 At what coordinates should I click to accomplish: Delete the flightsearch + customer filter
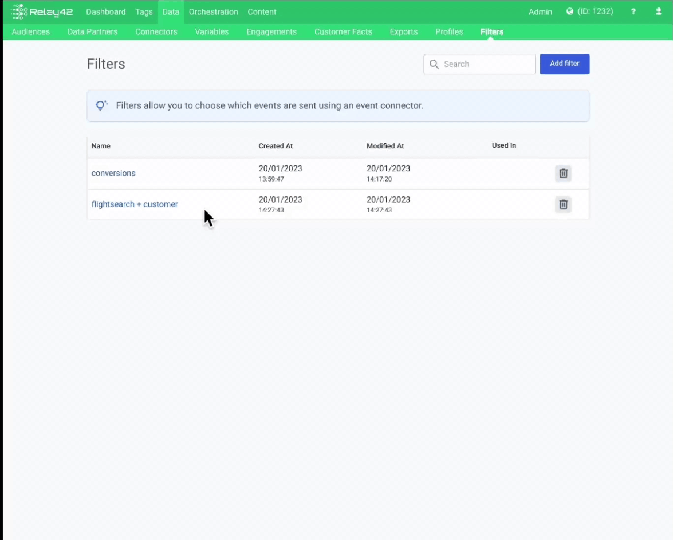coord(563,204)
